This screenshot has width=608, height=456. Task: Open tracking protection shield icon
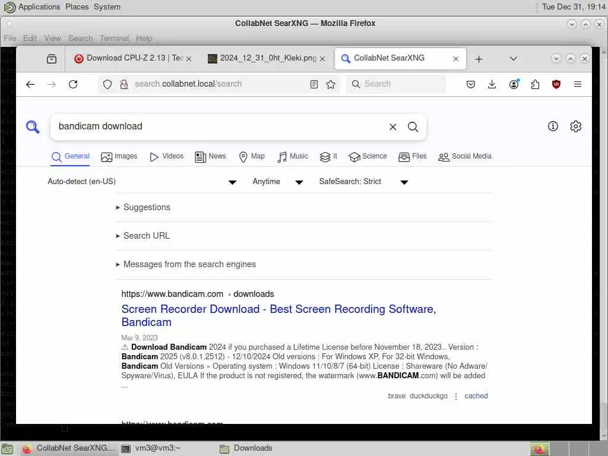coord(107,84)
